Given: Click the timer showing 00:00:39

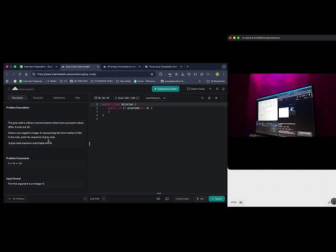Looking at the screenshot, I should (x=102, y=98).
